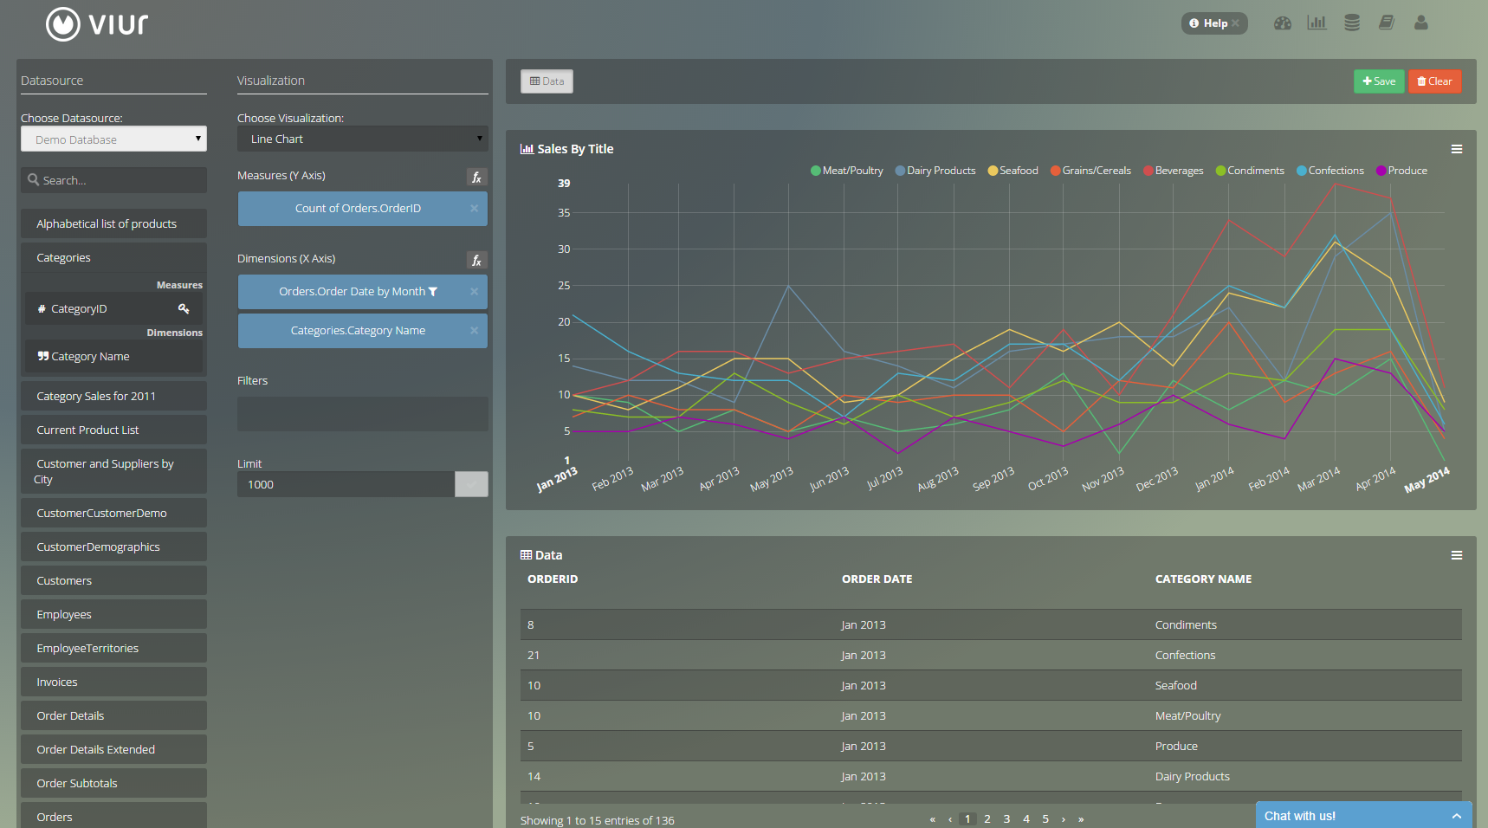Click the red Clear button
The height and width of the screenshot is (828, 1488).
pyautogui.click(x=1434, y=81)
